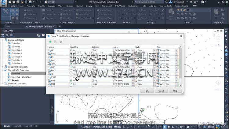Image resolution: width=229 pixels, height=129 pixels.
Task: Toggle Breakline checkbox for DW row
Action: point(71,67)
